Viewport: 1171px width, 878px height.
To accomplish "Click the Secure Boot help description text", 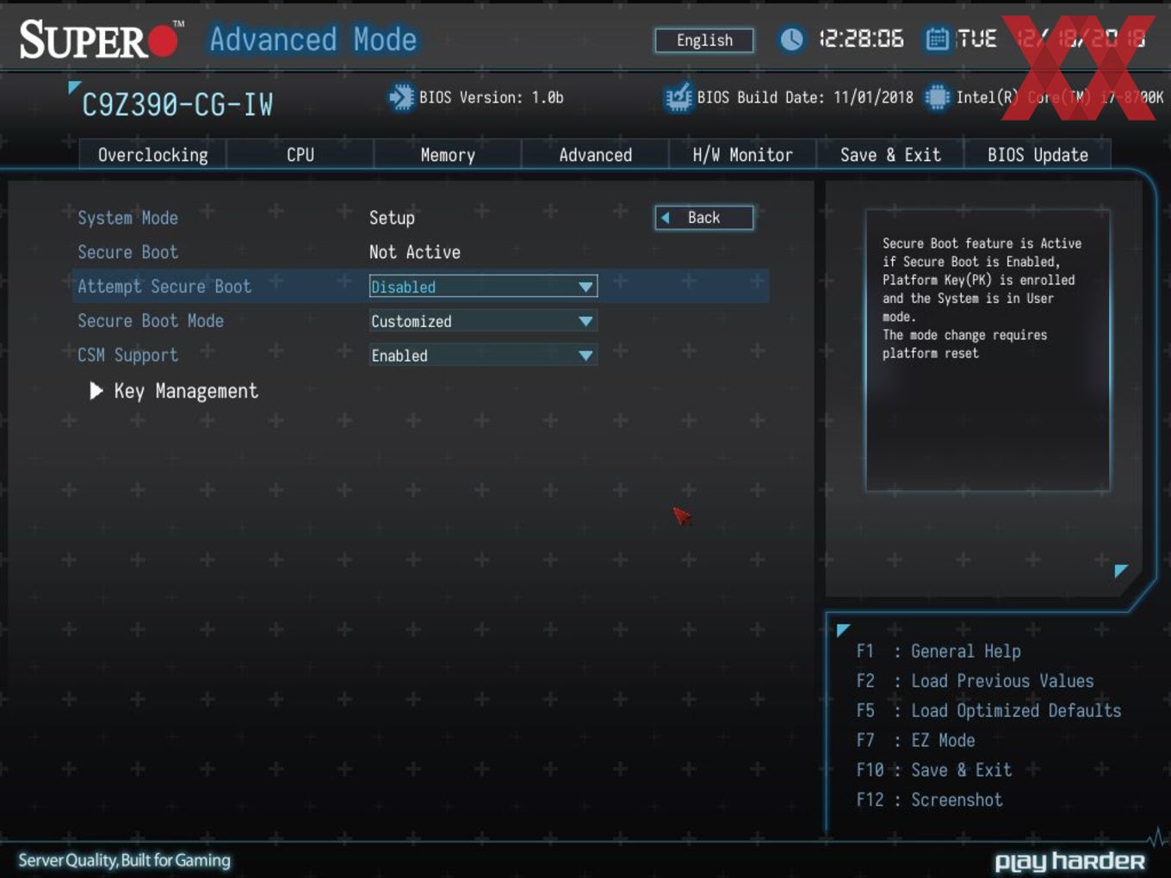I will 982,299.
